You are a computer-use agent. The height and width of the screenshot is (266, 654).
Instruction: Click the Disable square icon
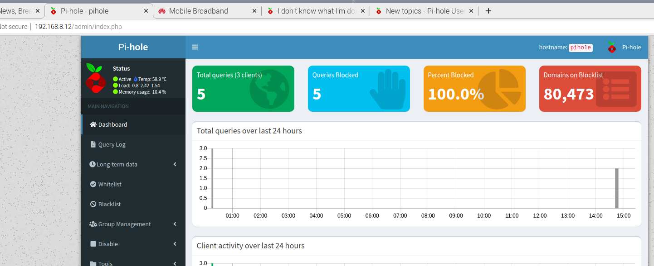point(93,244)
